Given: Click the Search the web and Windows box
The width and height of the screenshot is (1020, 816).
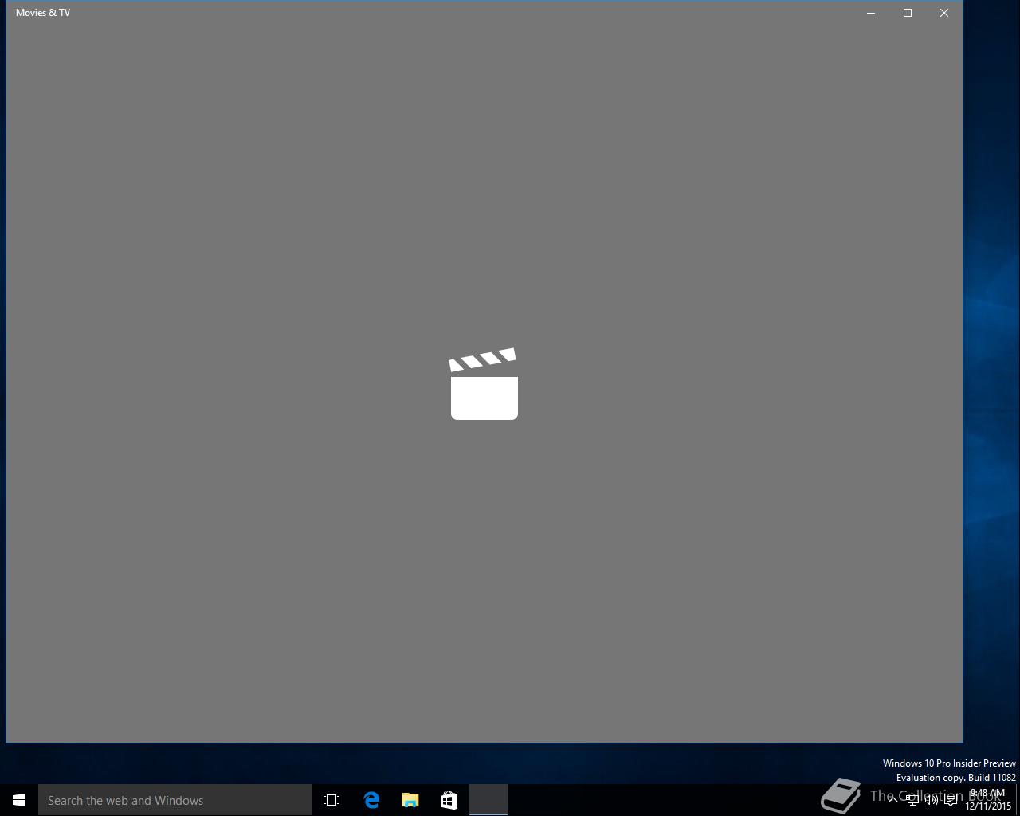Looking at the screenshot, I should pos(175,800).
